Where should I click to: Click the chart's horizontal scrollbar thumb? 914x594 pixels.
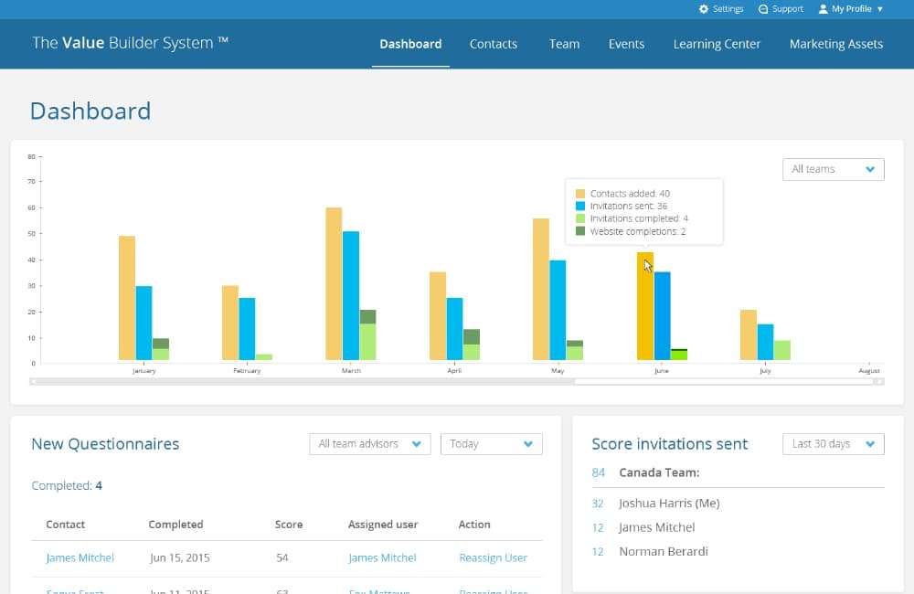point(724,382)
